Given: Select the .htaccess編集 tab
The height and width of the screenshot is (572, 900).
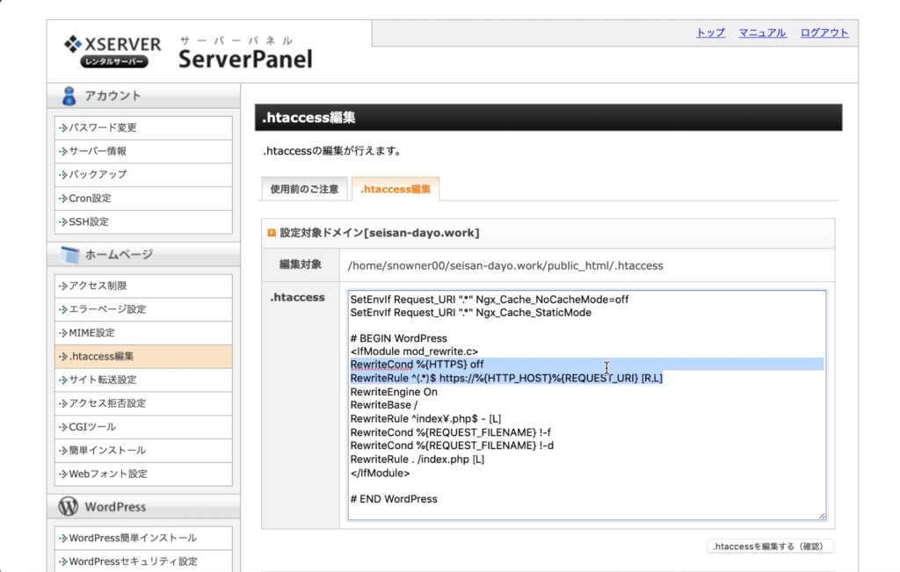Looking at the screenshot, I should click(395, 189).
